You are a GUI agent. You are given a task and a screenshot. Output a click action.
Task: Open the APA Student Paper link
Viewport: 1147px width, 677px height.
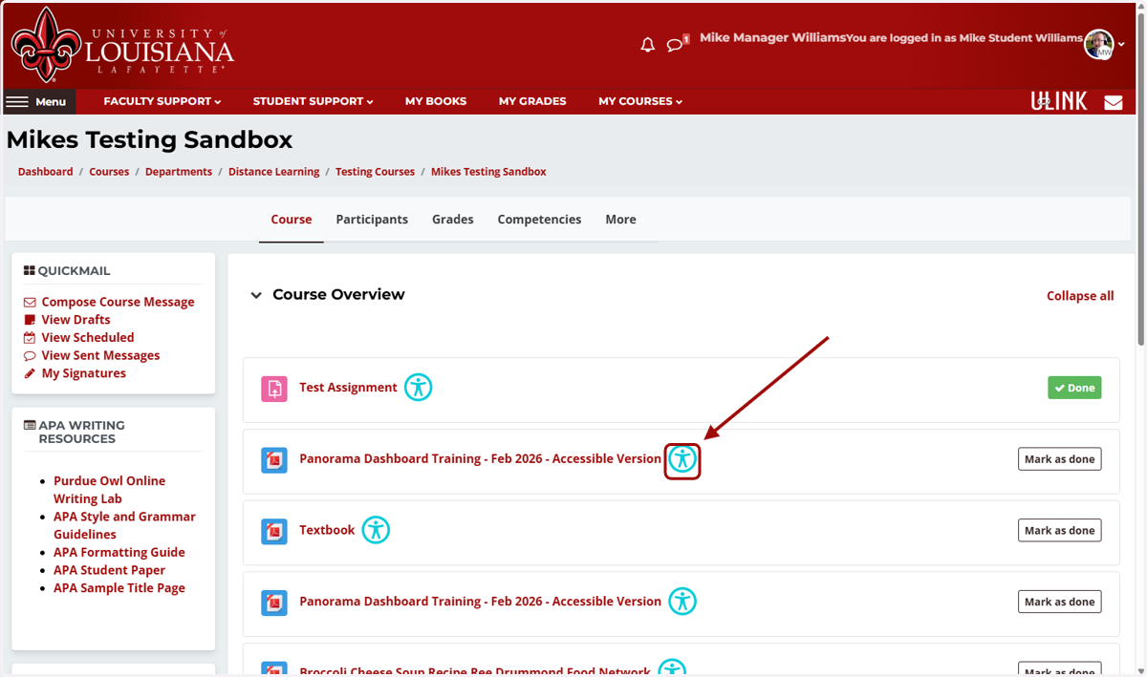(109, 570)
